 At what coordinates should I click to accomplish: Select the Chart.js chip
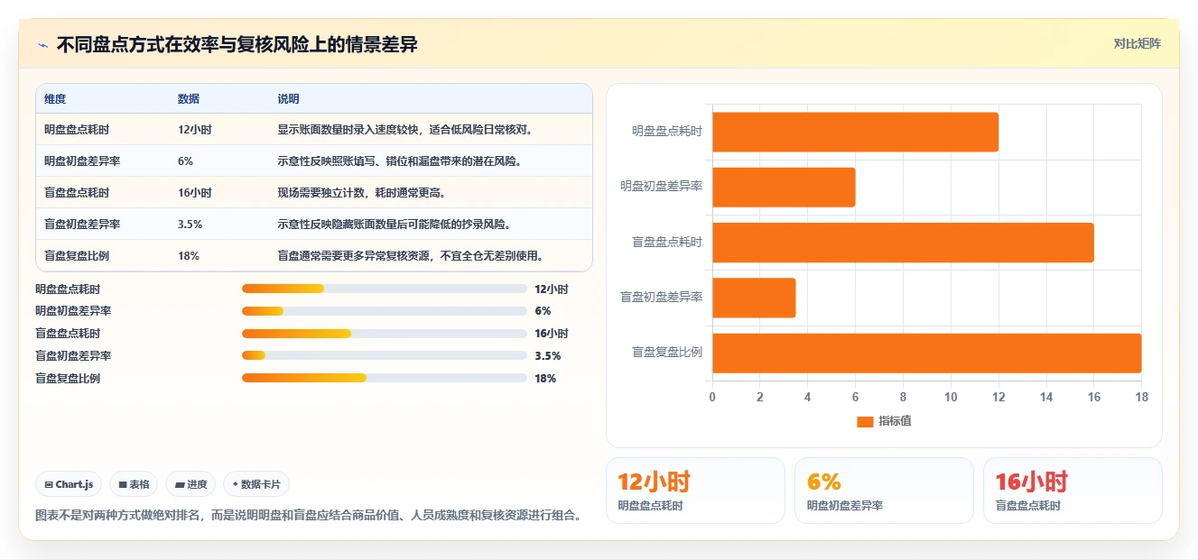(x=69, y=484)
